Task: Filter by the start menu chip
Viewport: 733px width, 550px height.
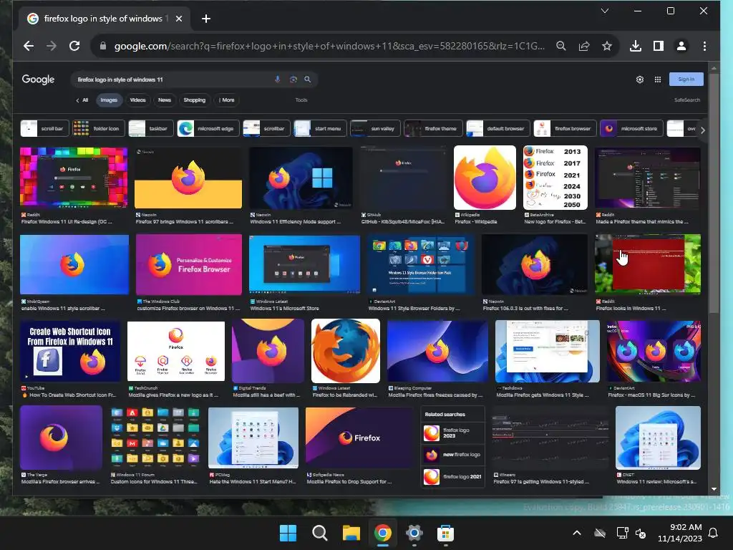Action: [x=320, y=128]
